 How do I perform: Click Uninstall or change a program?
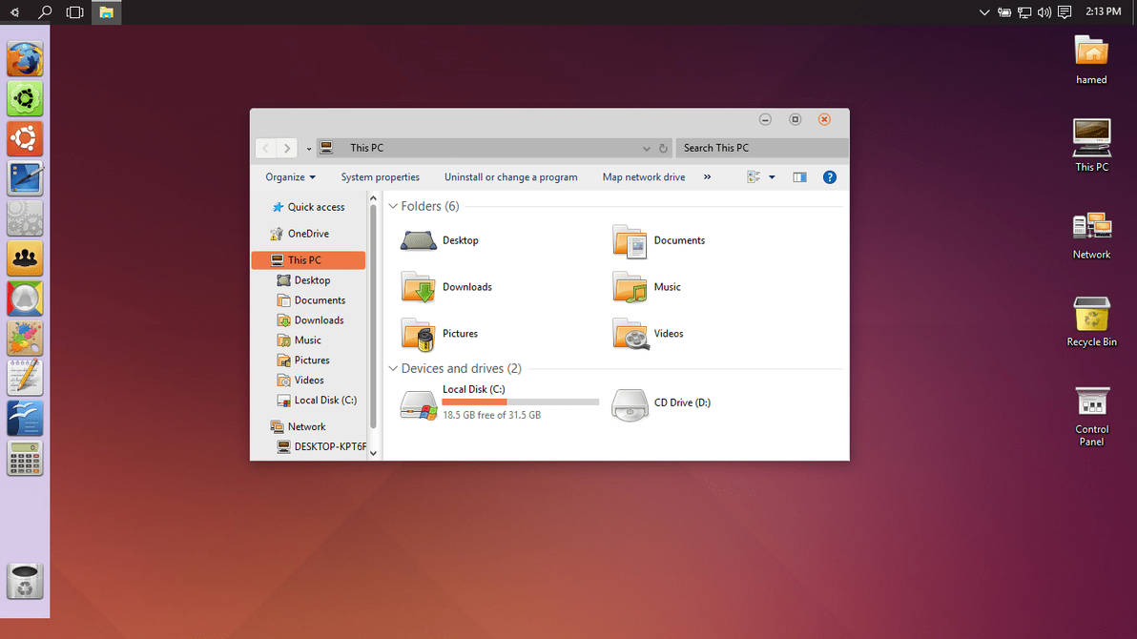[511, 176]
